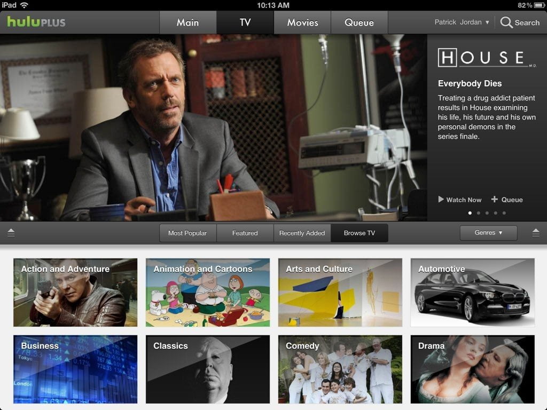Image resolution: width=547 pixels, height=410 pixels.
Task: Open the Drama genre tile
Action: (473, 369)
